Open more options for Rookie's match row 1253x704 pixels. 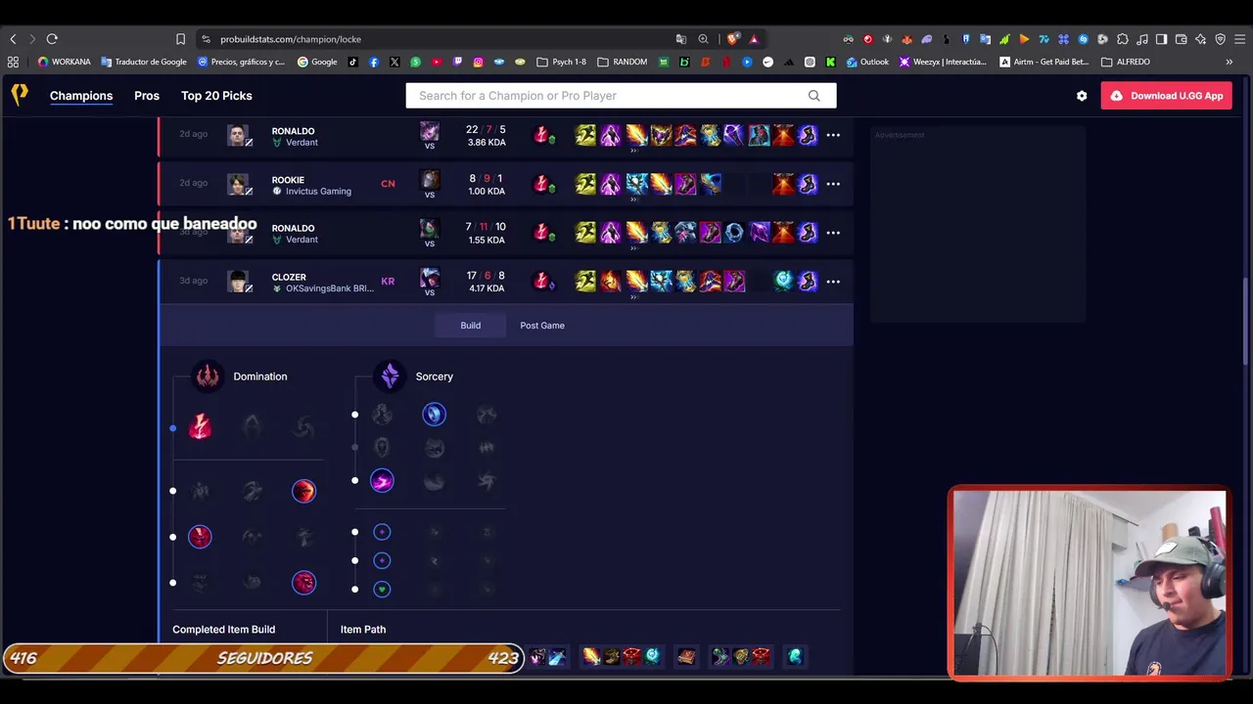tap(833, 184)
